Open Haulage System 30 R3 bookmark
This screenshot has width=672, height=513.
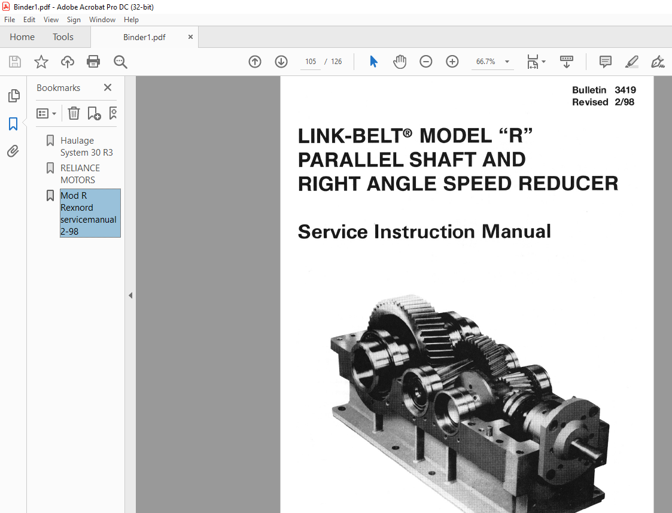(87, 147)
